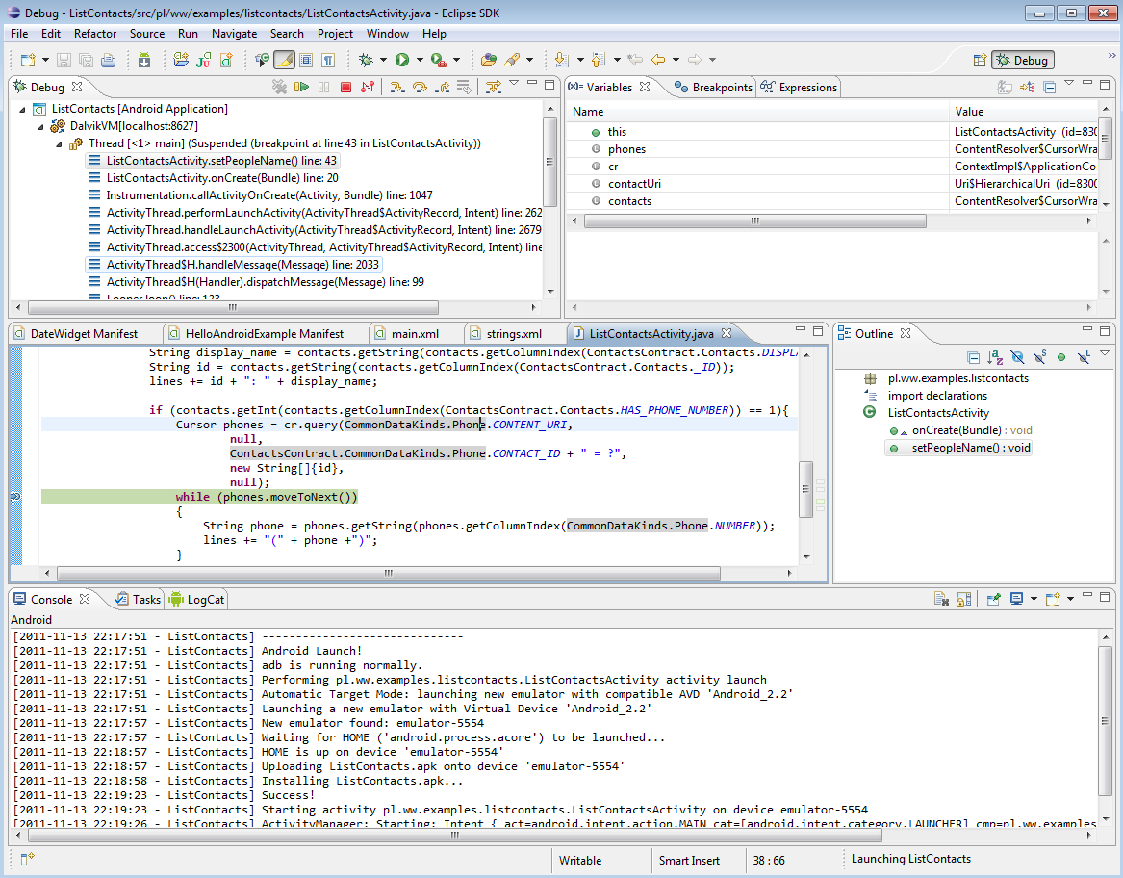Toggle alphabetical Sort in Outline view
The height and width of the screenshot is (878, 1123).
(995, 357)
